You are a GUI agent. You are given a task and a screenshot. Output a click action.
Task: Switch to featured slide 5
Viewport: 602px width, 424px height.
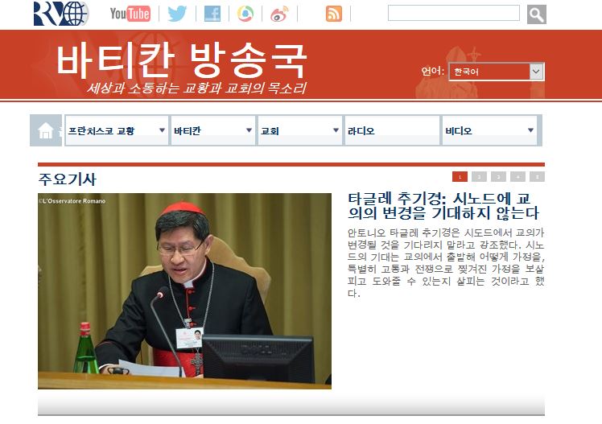(x=537, y=176)
